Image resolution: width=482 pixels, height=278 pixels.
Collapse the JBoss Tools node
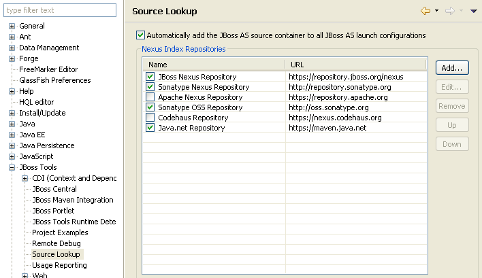point(12,167)
